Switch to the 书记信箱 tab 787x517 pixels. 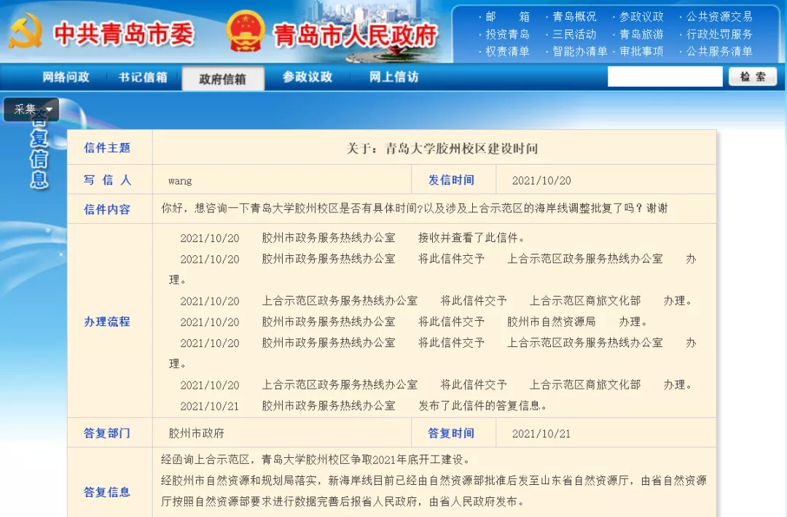(143, 77)
